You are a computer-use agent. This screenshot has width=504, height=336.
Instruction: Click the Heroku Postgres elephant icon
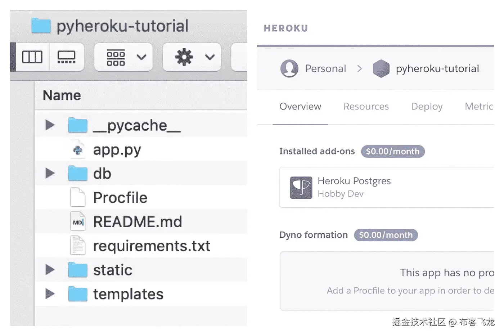point(301,188)
